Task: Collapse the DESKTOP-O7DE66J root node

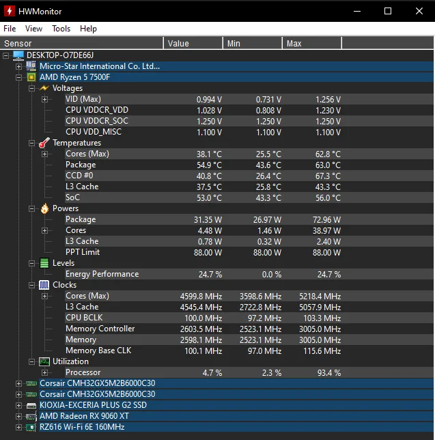Action: pyautogui.click(x=5, y=55)
